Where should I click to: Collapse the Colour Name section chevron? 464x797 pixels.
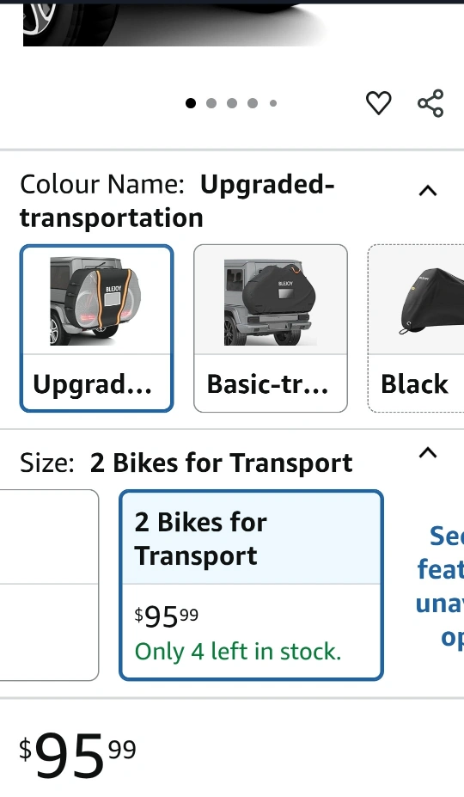pyautogui.click(x=428, y=191)
